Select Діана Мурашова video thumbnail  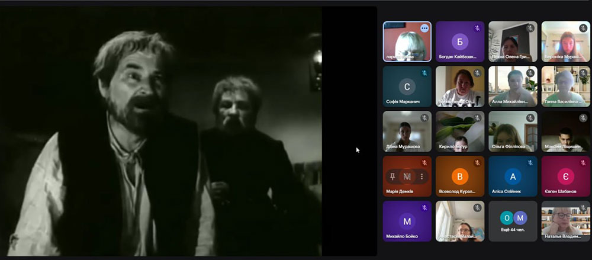(407, 131)
